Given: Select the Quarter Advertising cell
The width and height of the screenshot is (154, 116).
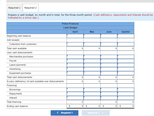Looking at the screenshot, I should [126, 69].
